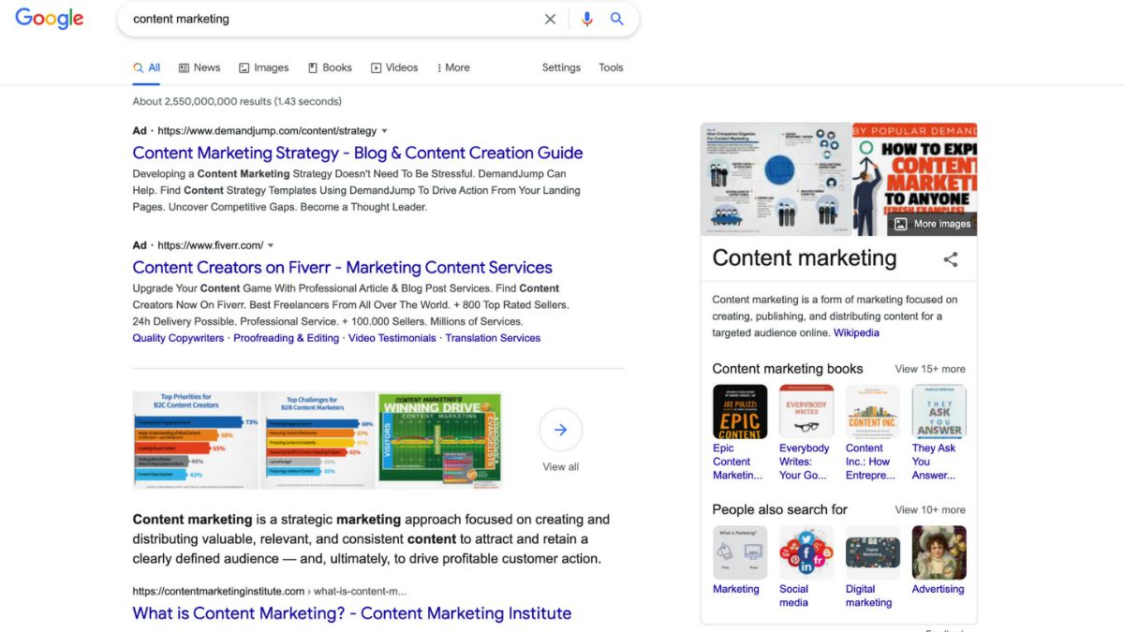Click the Everybody Writes book title link
1124x632 pixels.
[x=805, y=462]
